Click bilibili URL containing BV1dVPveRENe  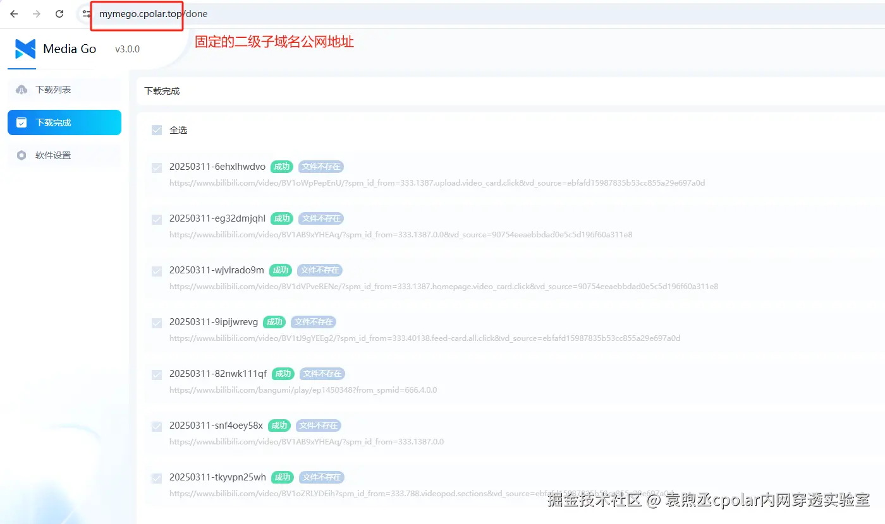click(444, 287)
